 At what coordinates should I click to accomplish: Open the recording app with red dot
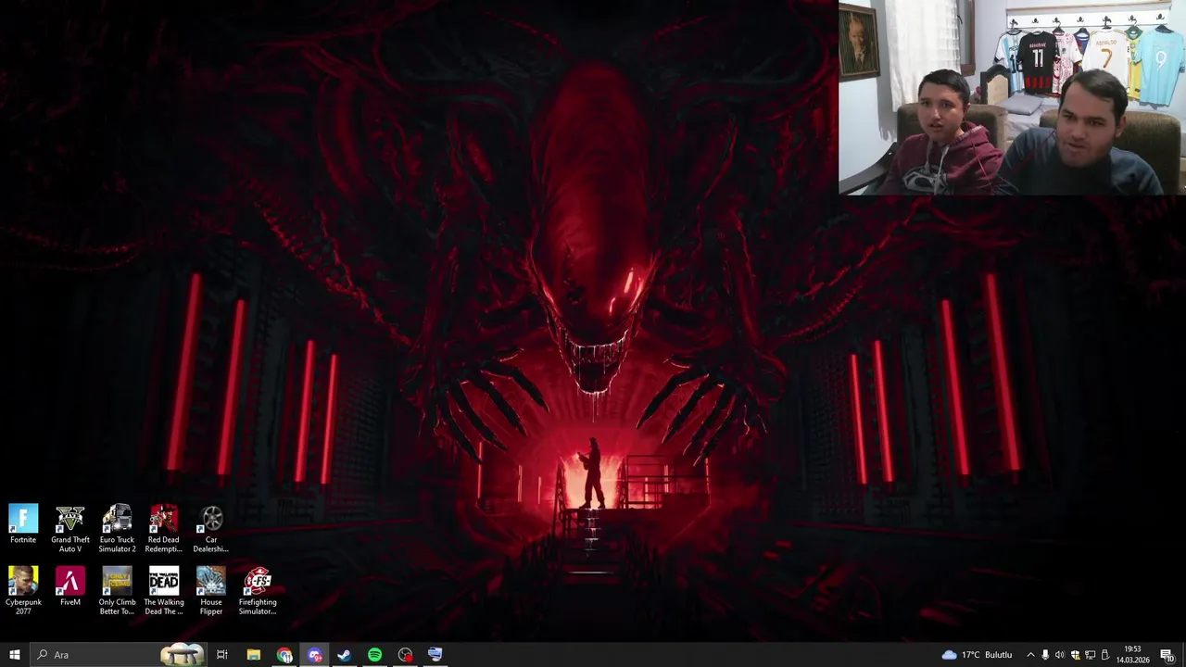point(405,655)
